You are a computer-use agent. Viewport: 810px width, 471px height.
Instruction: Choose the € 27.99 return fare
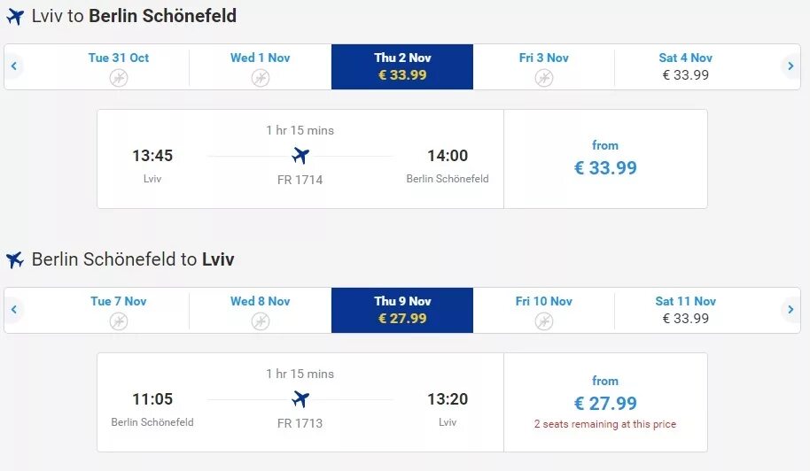605,403
